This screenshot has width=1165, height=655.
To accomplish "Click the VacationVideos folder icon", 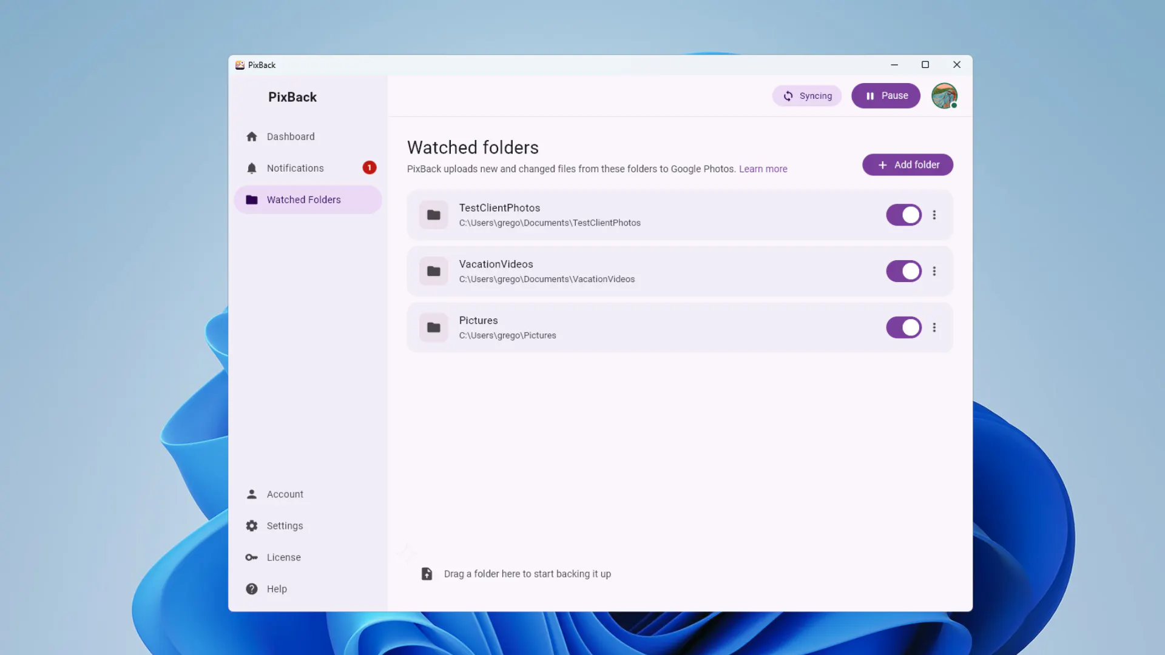I will (x=434, y=271).
